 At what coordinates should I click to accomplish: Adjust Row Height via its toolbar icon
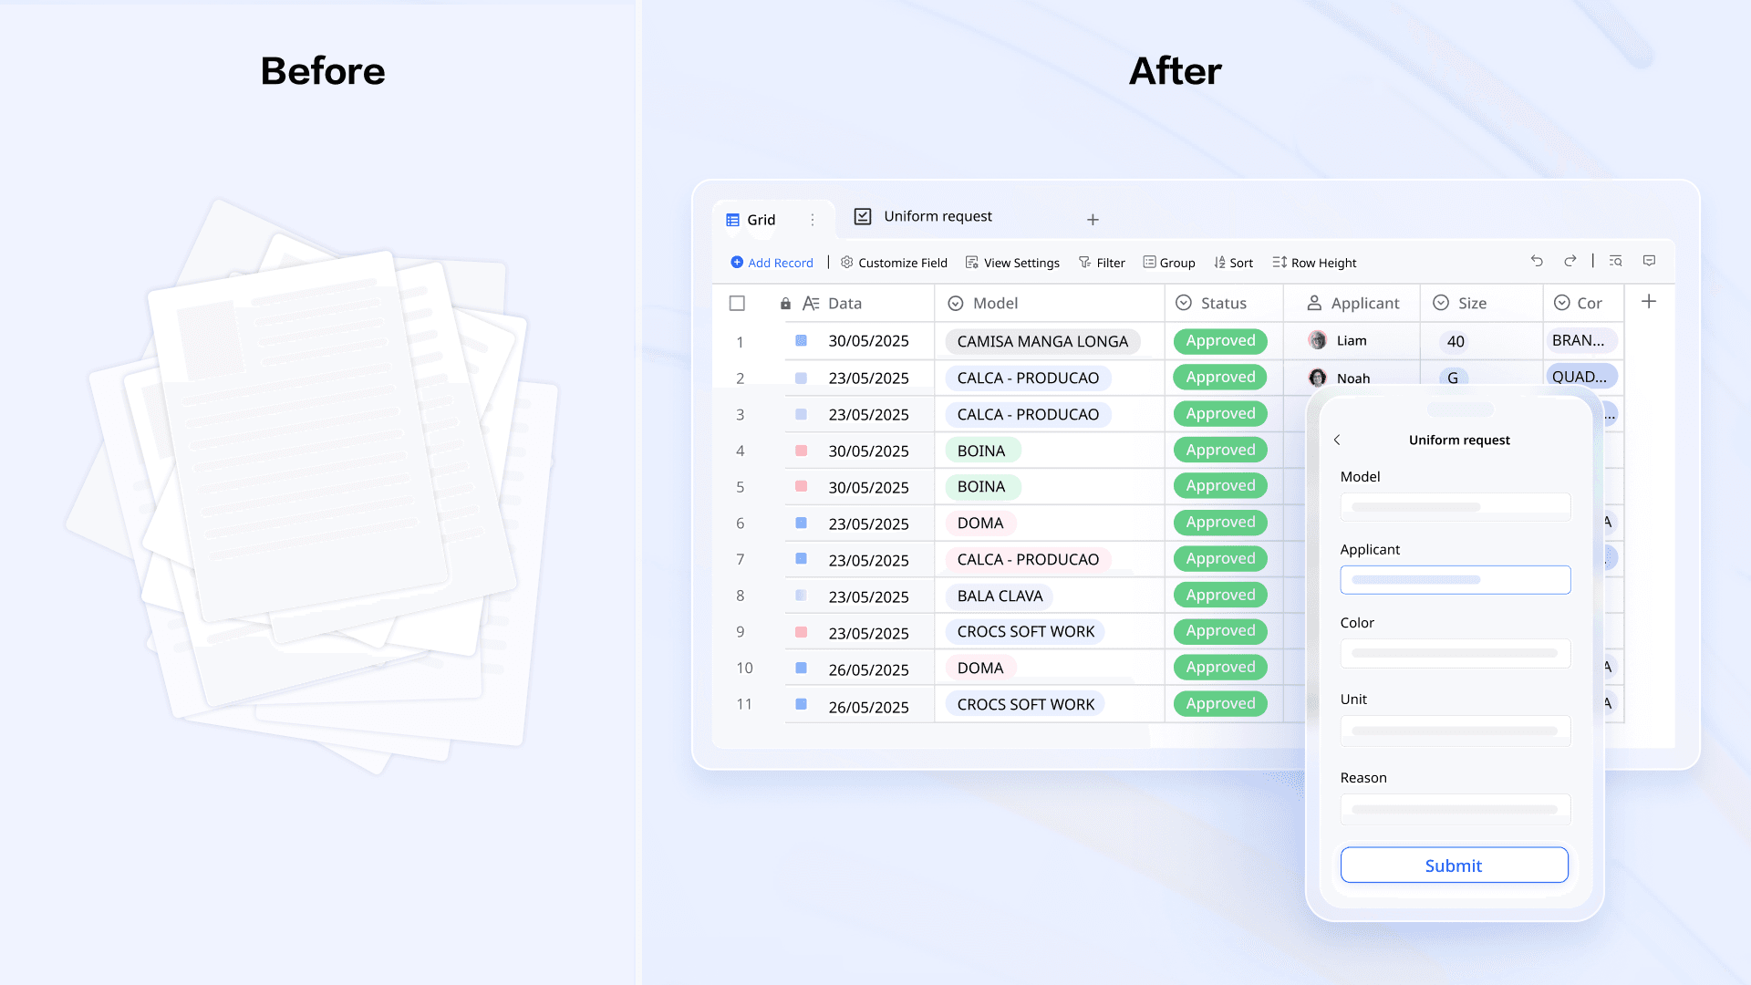click(x=1313, y=263)
